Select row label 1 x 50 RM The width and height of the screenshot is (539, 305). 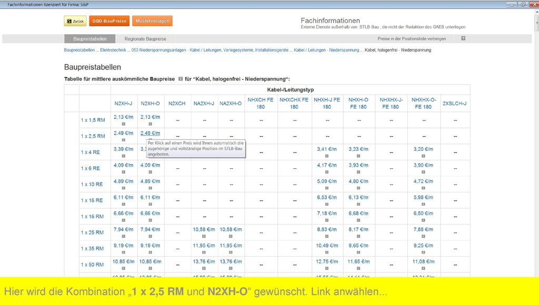92,265
